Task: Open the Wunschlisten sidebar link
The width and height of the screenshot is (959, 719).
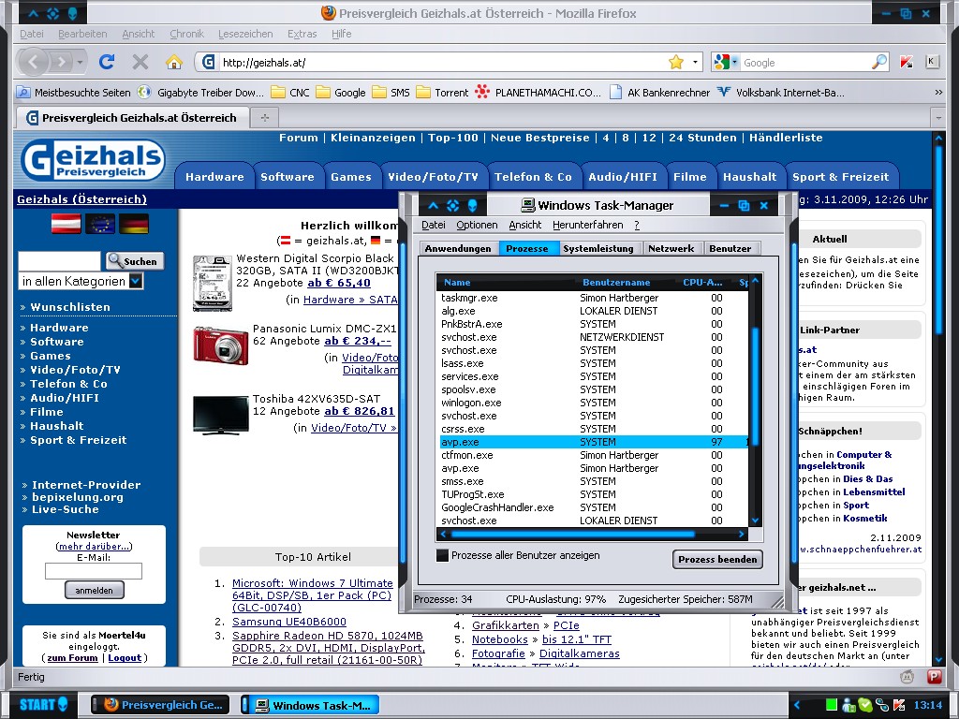Action: 70,307
